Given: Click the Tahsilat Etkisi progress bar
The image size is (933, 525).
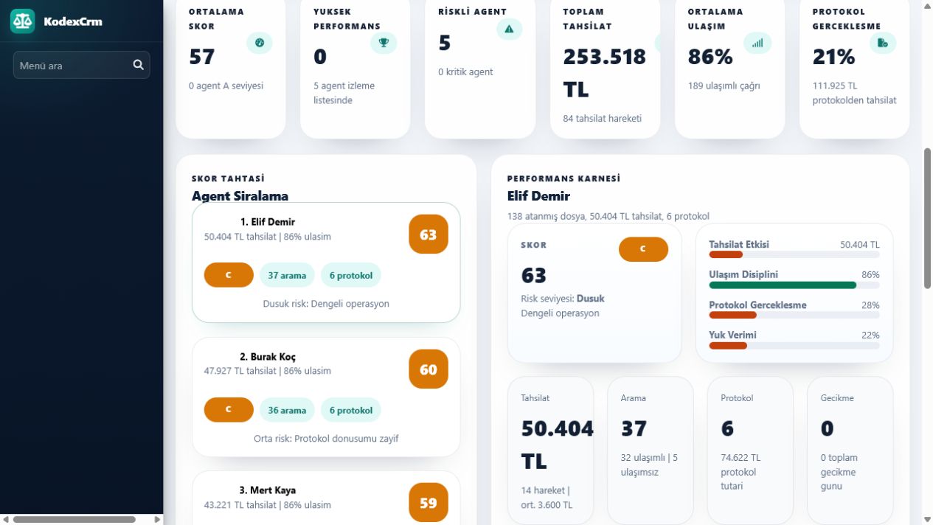Looking at the screenshot, I should click(794, 254).
